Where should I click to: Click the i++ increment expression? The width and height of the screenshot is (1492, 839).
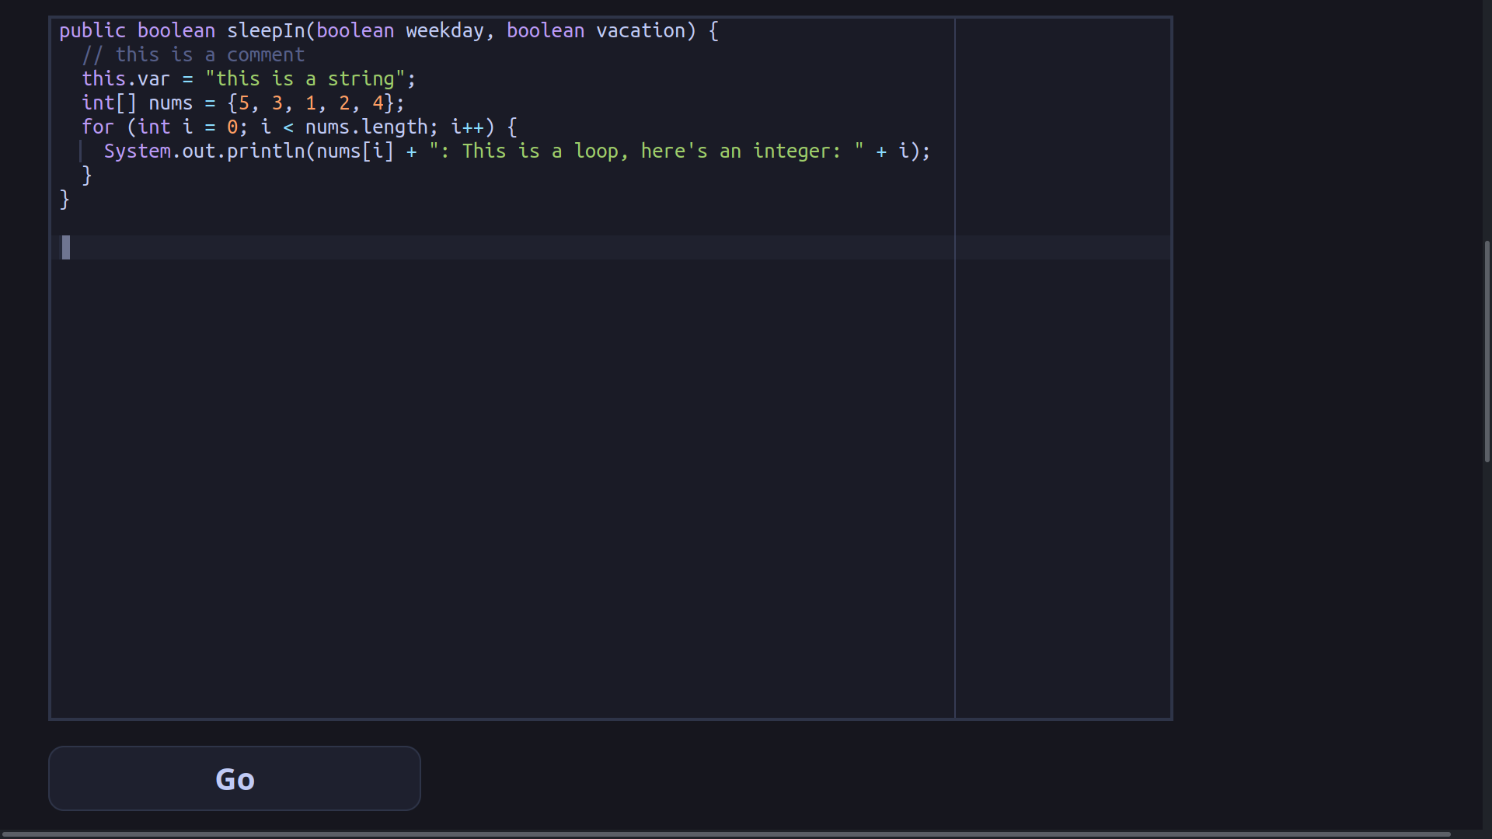pos(469,127)
